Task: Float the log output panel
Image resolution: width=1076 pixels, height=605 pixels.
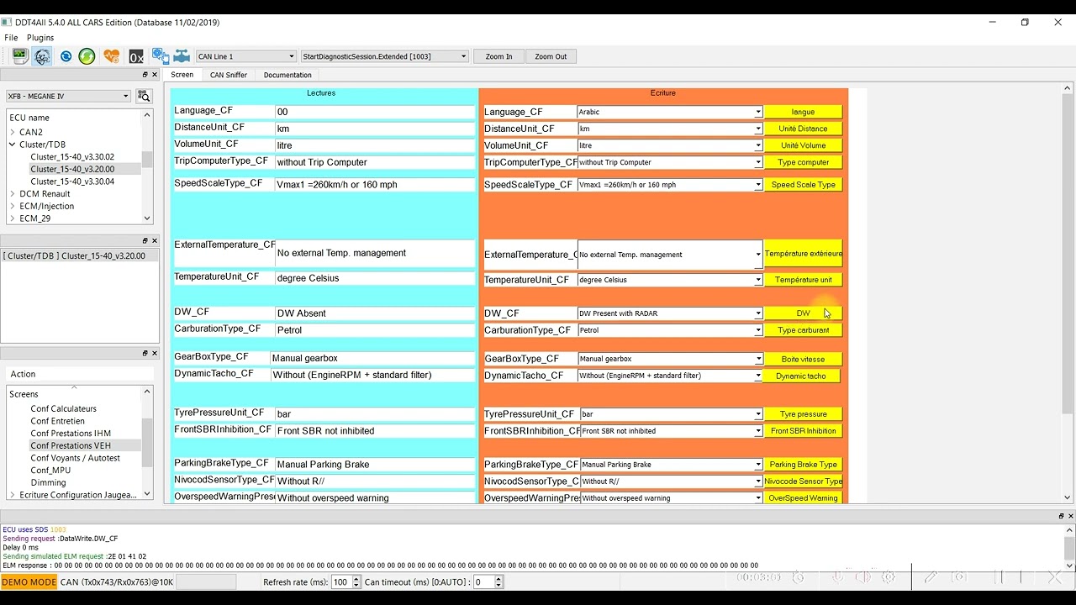Action: (x=1061, y=516)
